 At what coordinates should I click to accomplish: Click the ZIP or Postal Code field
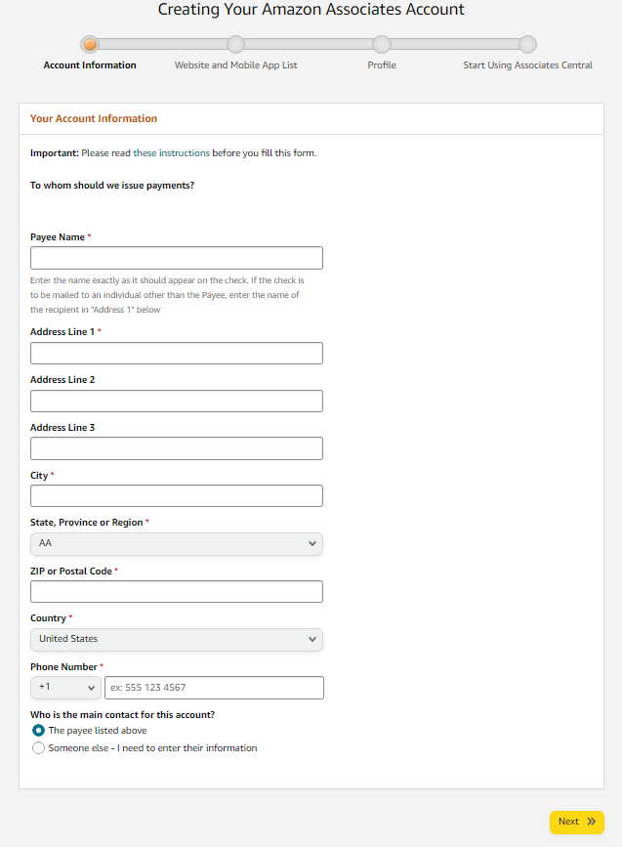[176, 591]
